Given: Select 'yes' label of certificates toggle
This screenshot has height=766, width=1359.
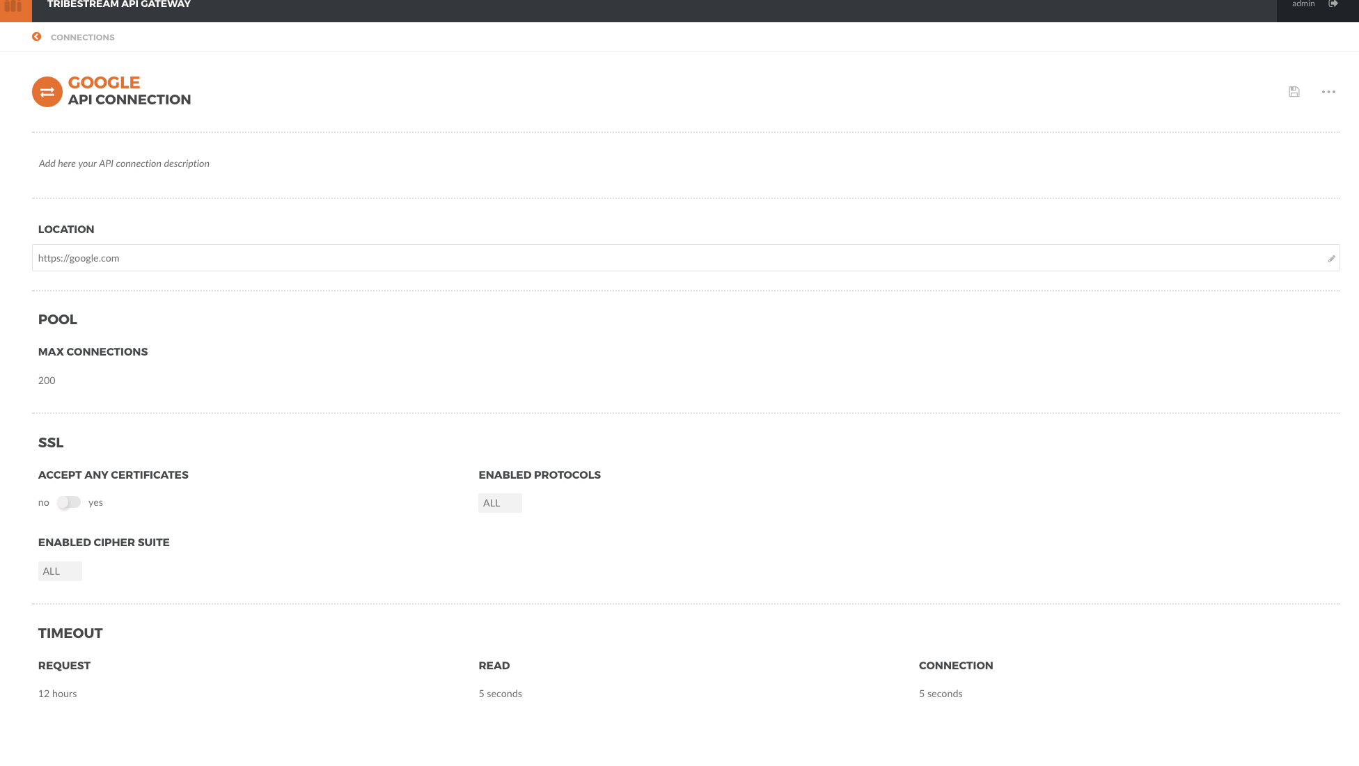Looking at the screenshot, I should point(95,502).
